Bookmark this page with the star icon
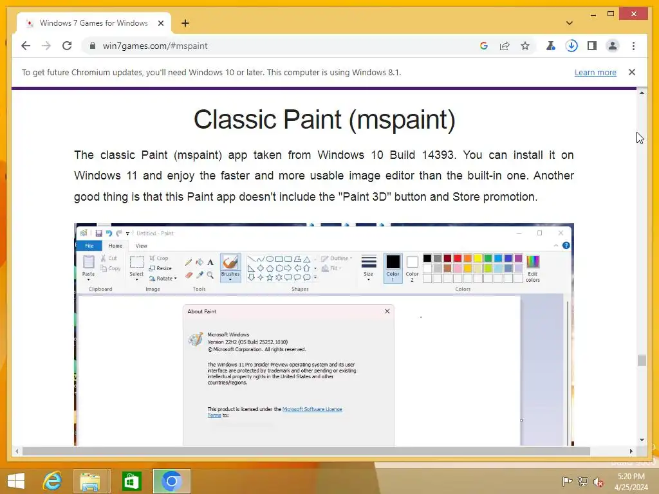Viewport: 659px width, 494px height. 525,46
